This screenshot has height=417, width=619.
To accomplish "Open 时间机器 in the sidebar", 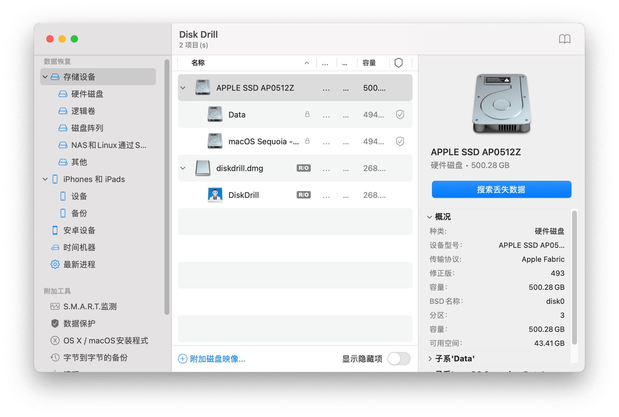I will pos(79,247).
